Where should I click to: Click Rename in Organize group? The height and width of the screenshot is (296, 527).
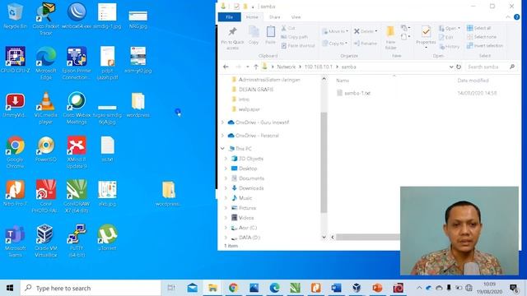pos(366,44)
